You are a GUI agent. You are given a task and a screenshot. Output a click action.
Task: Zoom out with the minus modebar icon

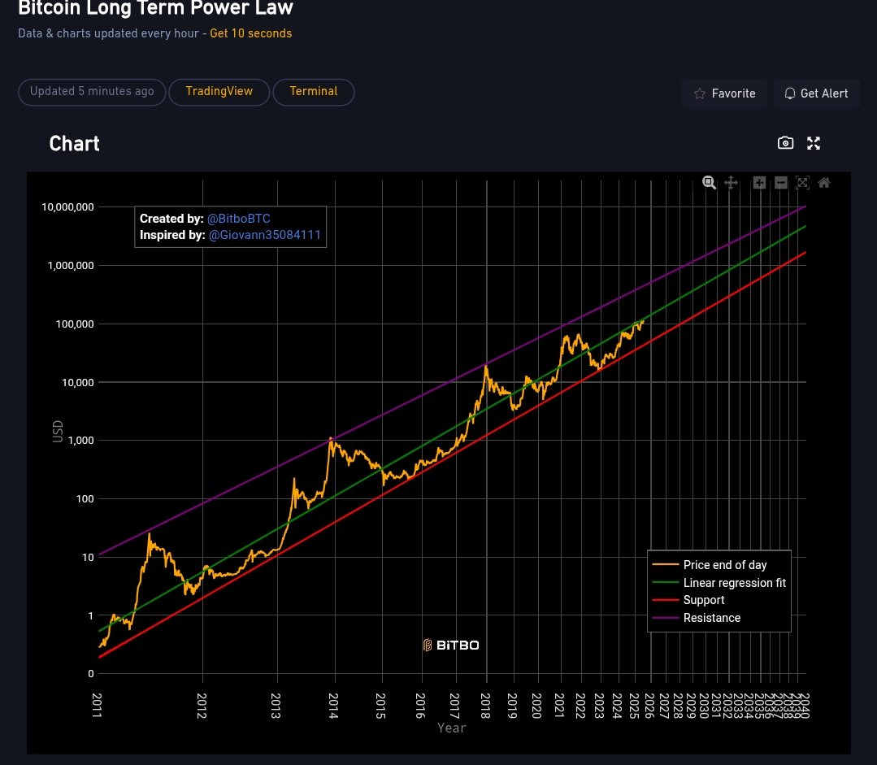(781, 182)
